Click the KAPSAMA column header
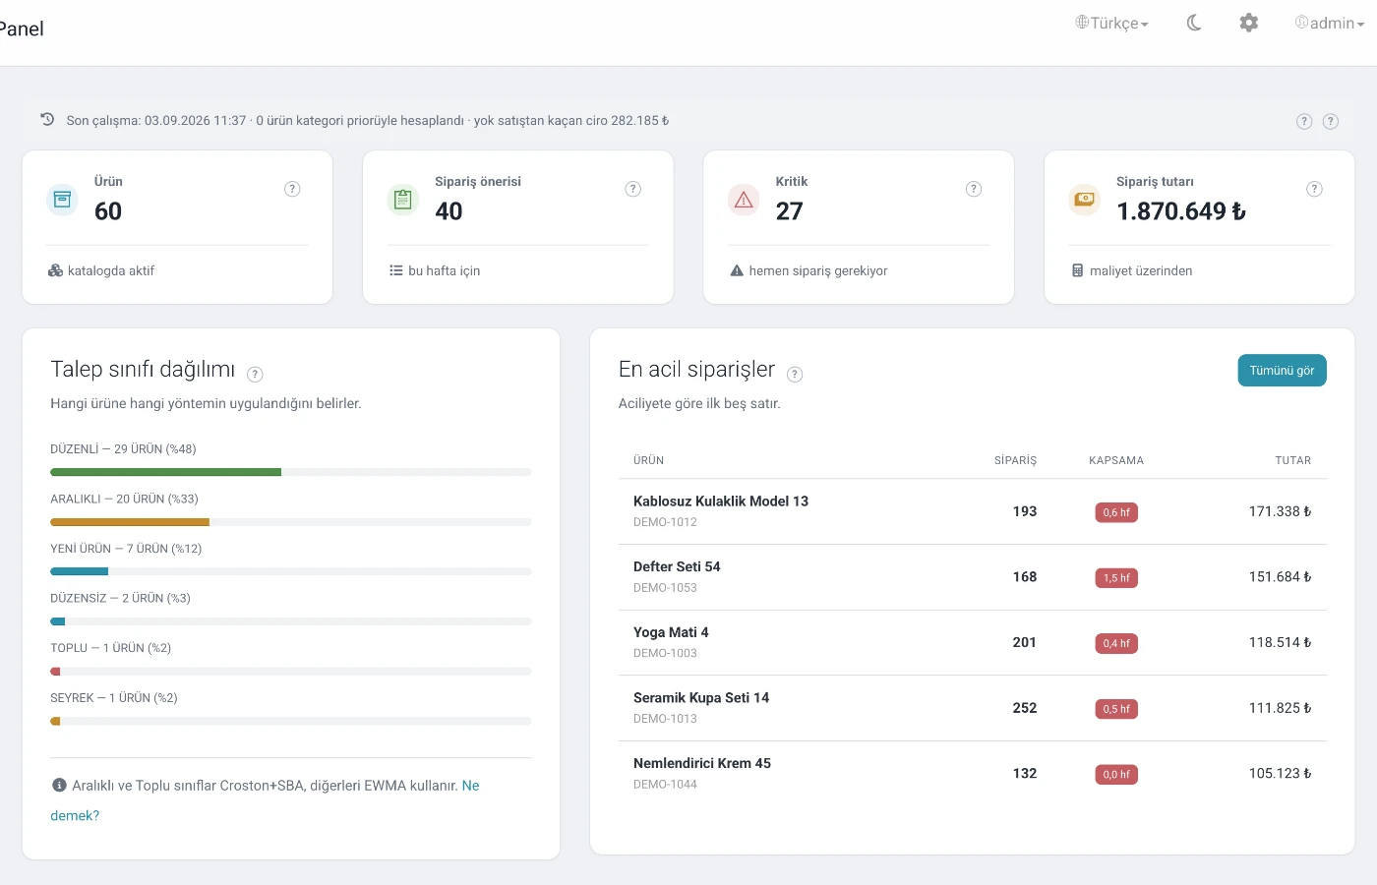Viewport: 1377px width, 885px height. (1116, 460)
